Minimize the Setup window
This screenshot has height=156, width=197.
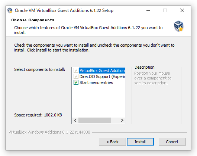[148, 10]
